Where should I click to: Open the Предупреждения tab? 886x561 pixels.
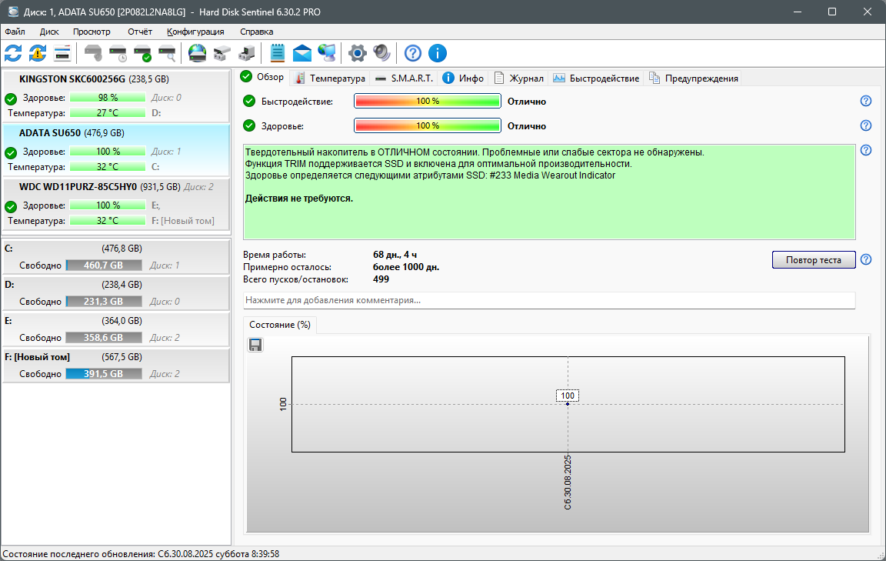693,78
